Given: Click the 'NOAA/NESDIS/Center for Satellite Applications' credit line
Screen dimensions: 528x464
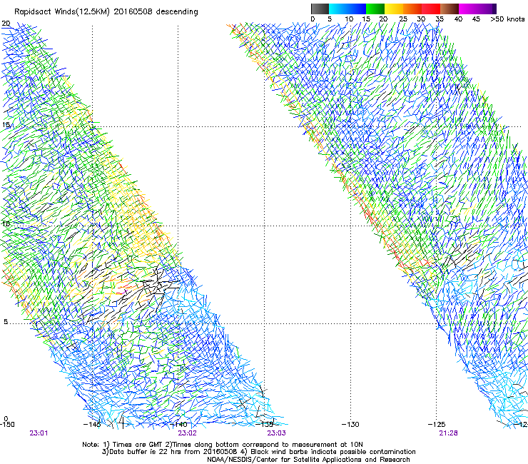Looking at the screenshot, I should [308, 460].
